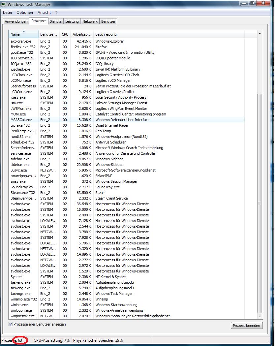This screenshot has height=346, width=277.
Task: Select the LGDCore.exe process
Action: 127,92
